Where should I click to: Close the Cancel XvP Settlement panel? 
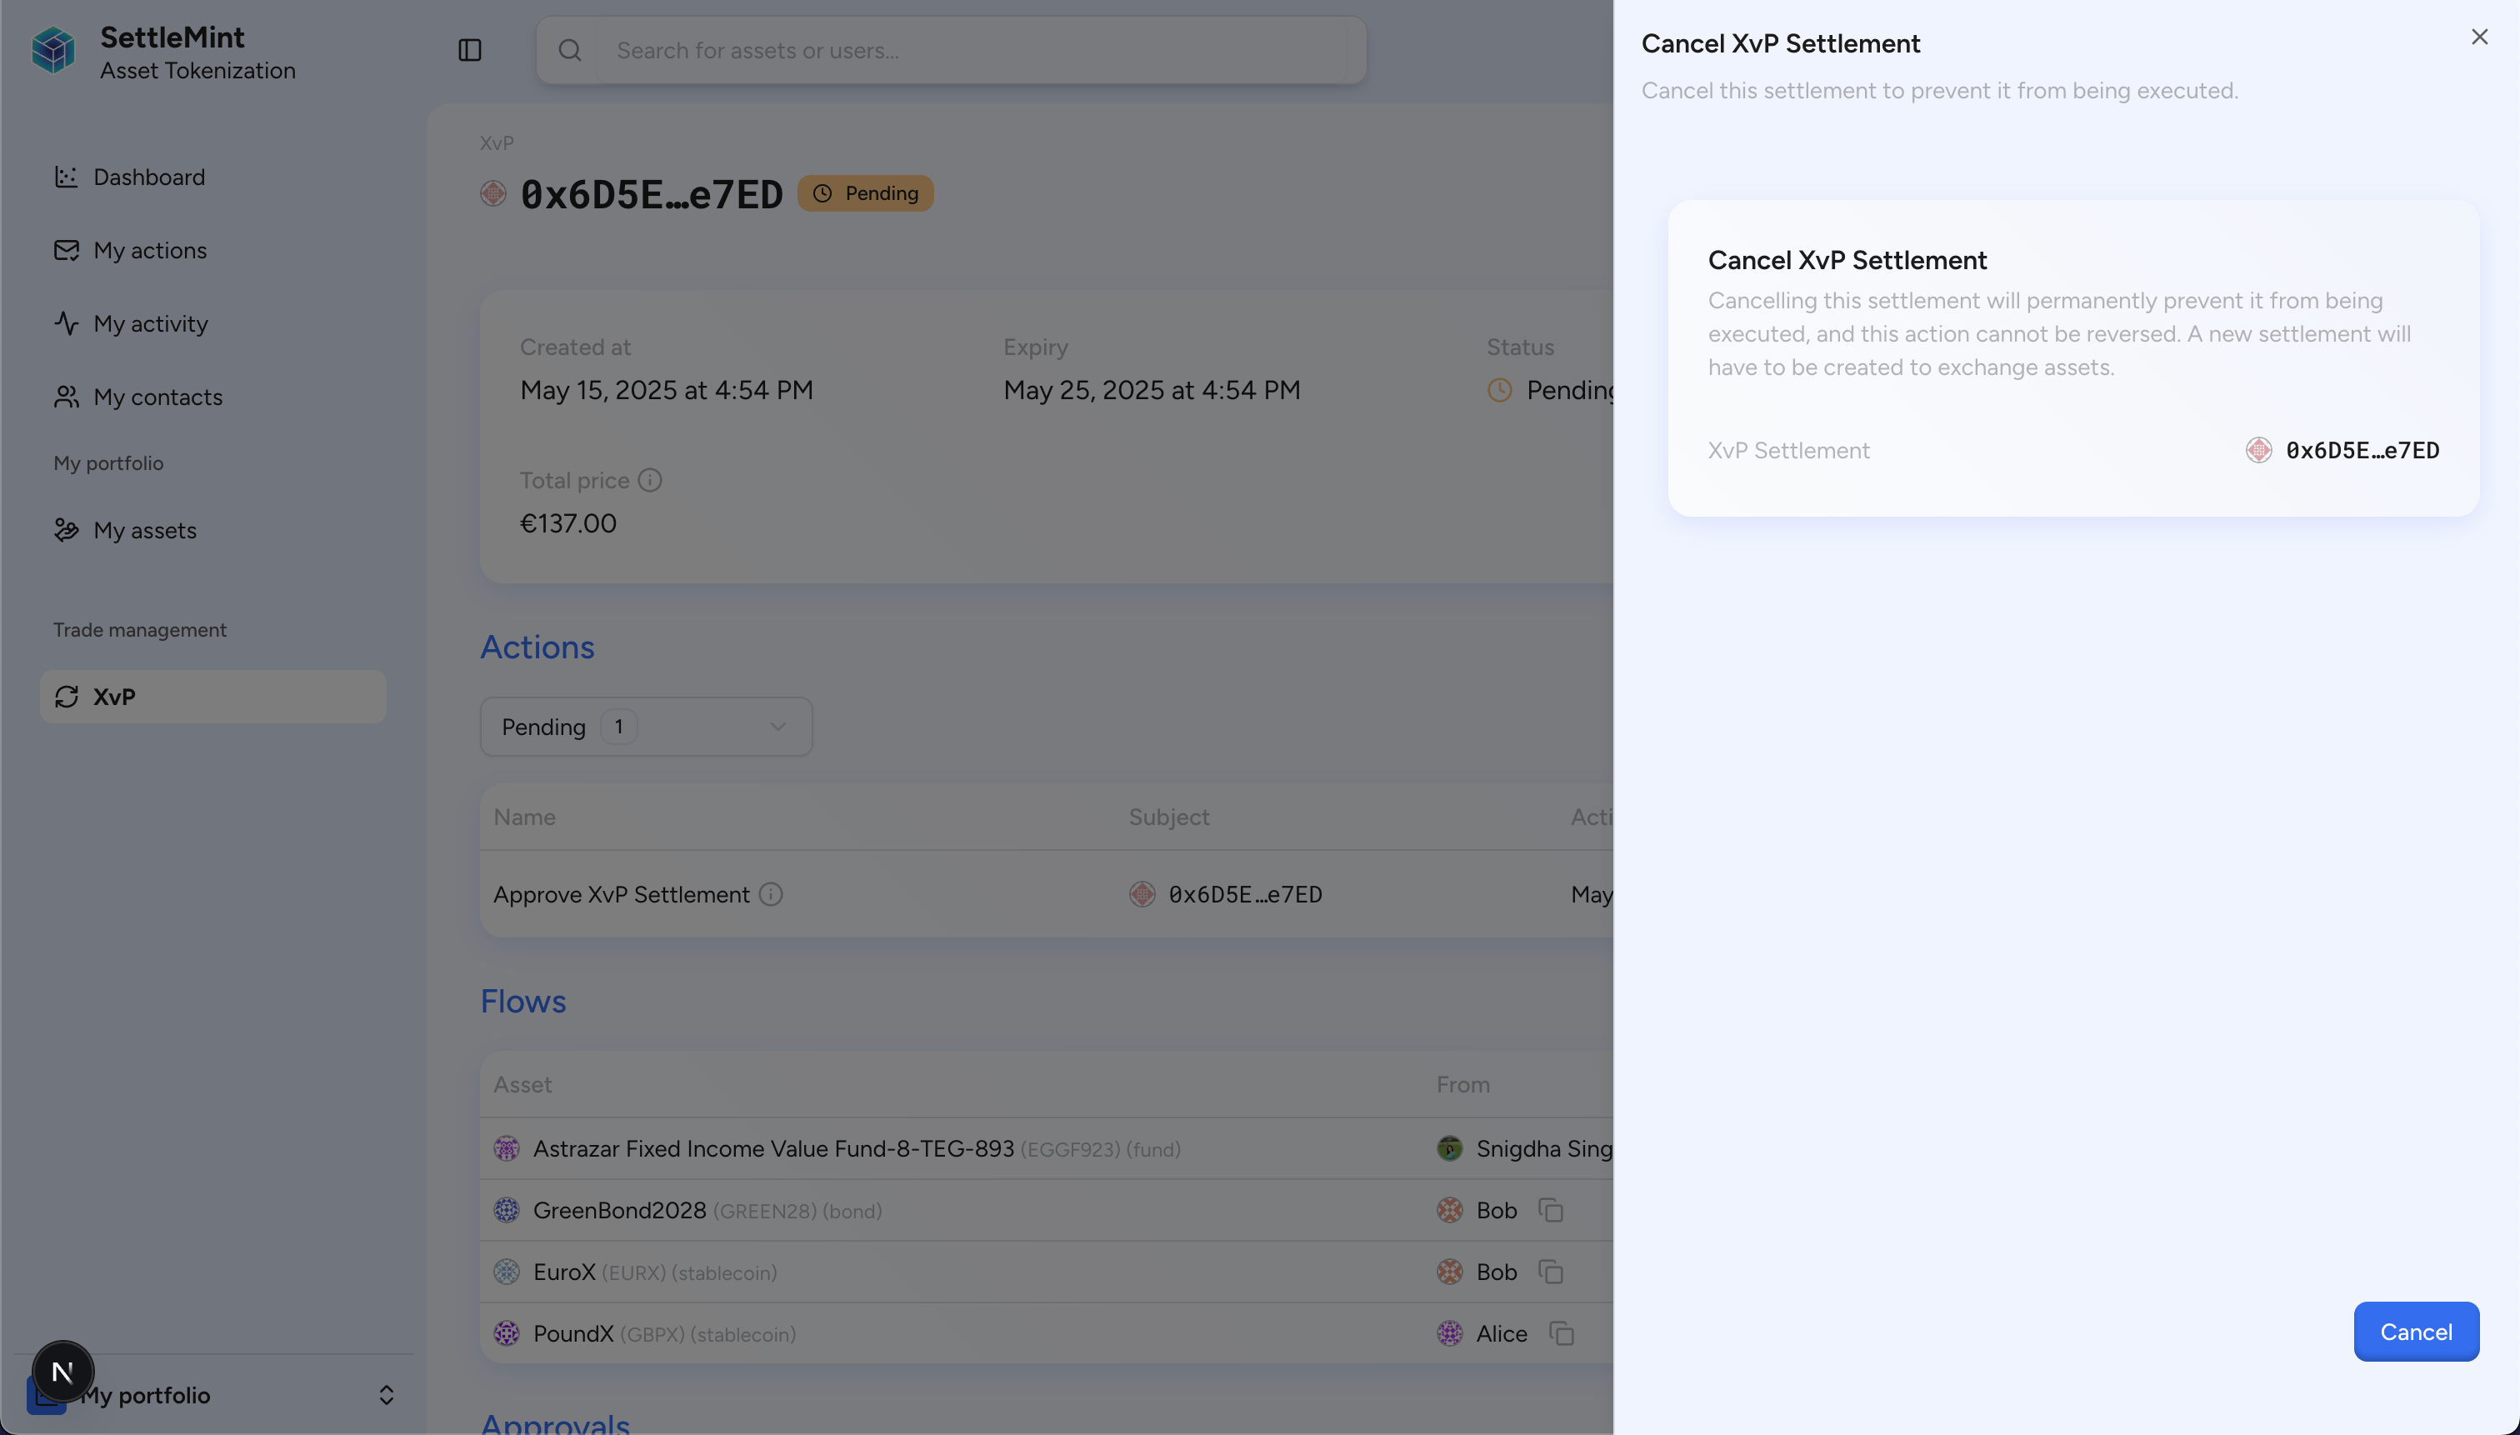(2478, 37)
